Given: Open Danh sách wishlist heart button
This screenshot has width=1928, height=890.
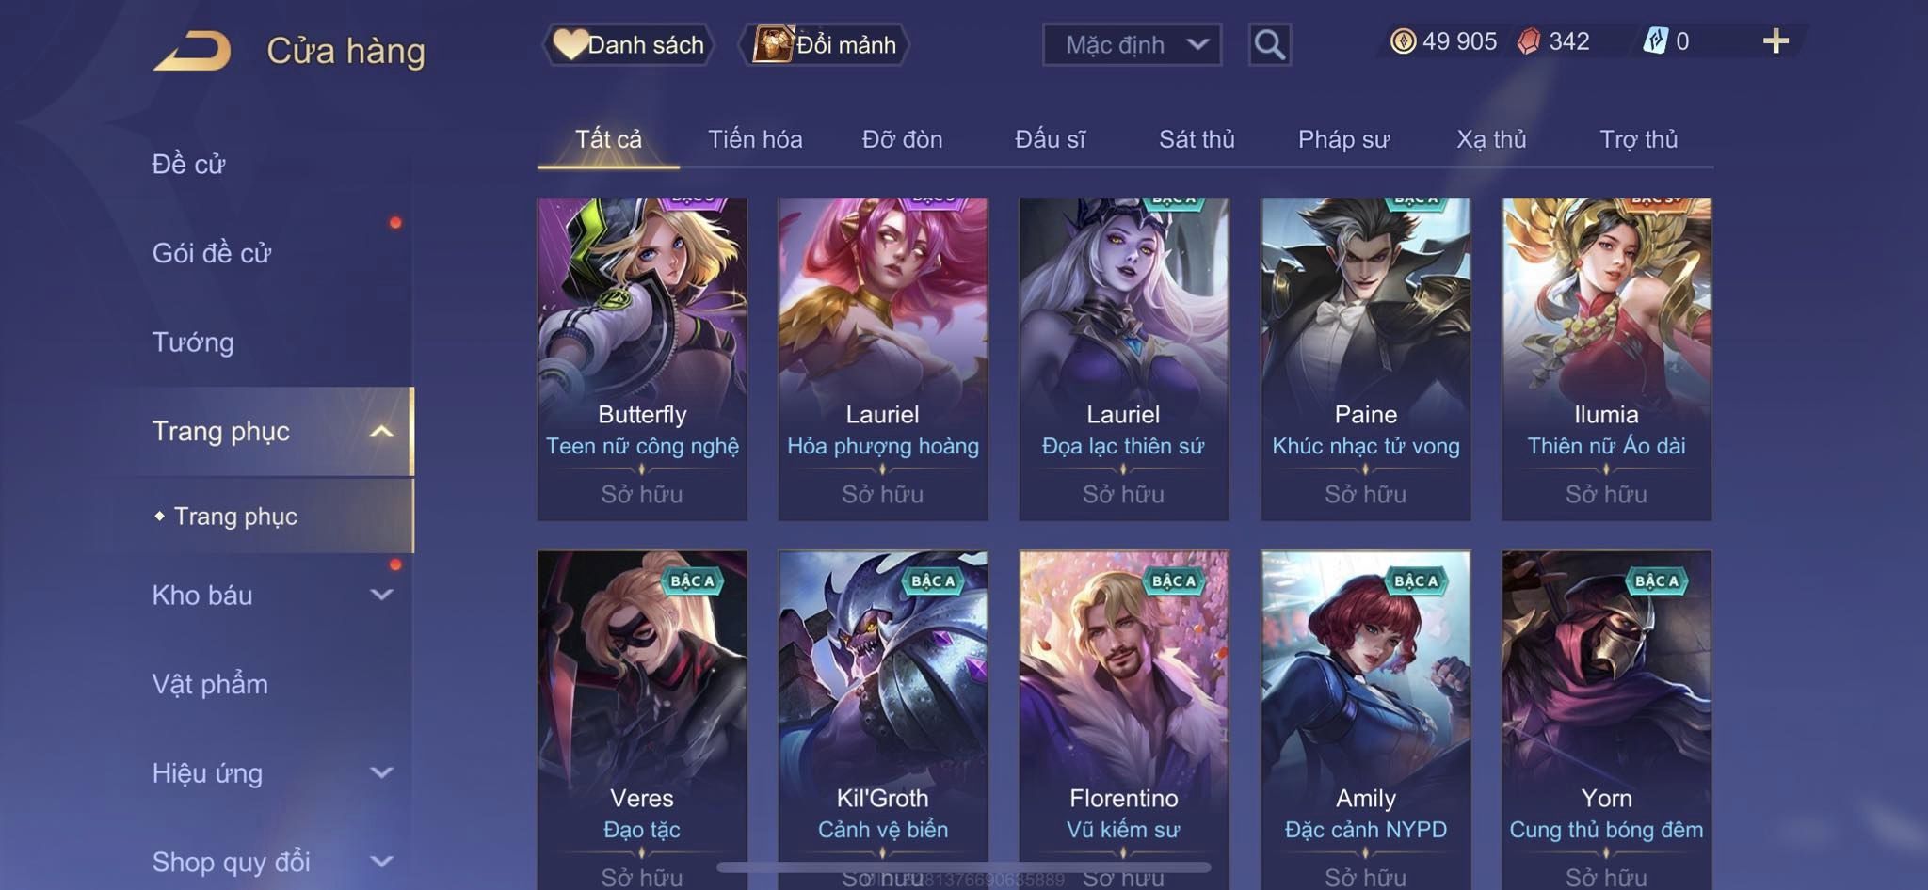Looking at the screenshot, I should (x=629, y=44).
